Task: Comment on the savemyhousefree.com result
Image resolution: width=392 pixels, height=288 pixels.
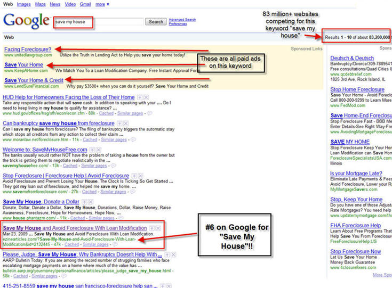Action: 113,166
